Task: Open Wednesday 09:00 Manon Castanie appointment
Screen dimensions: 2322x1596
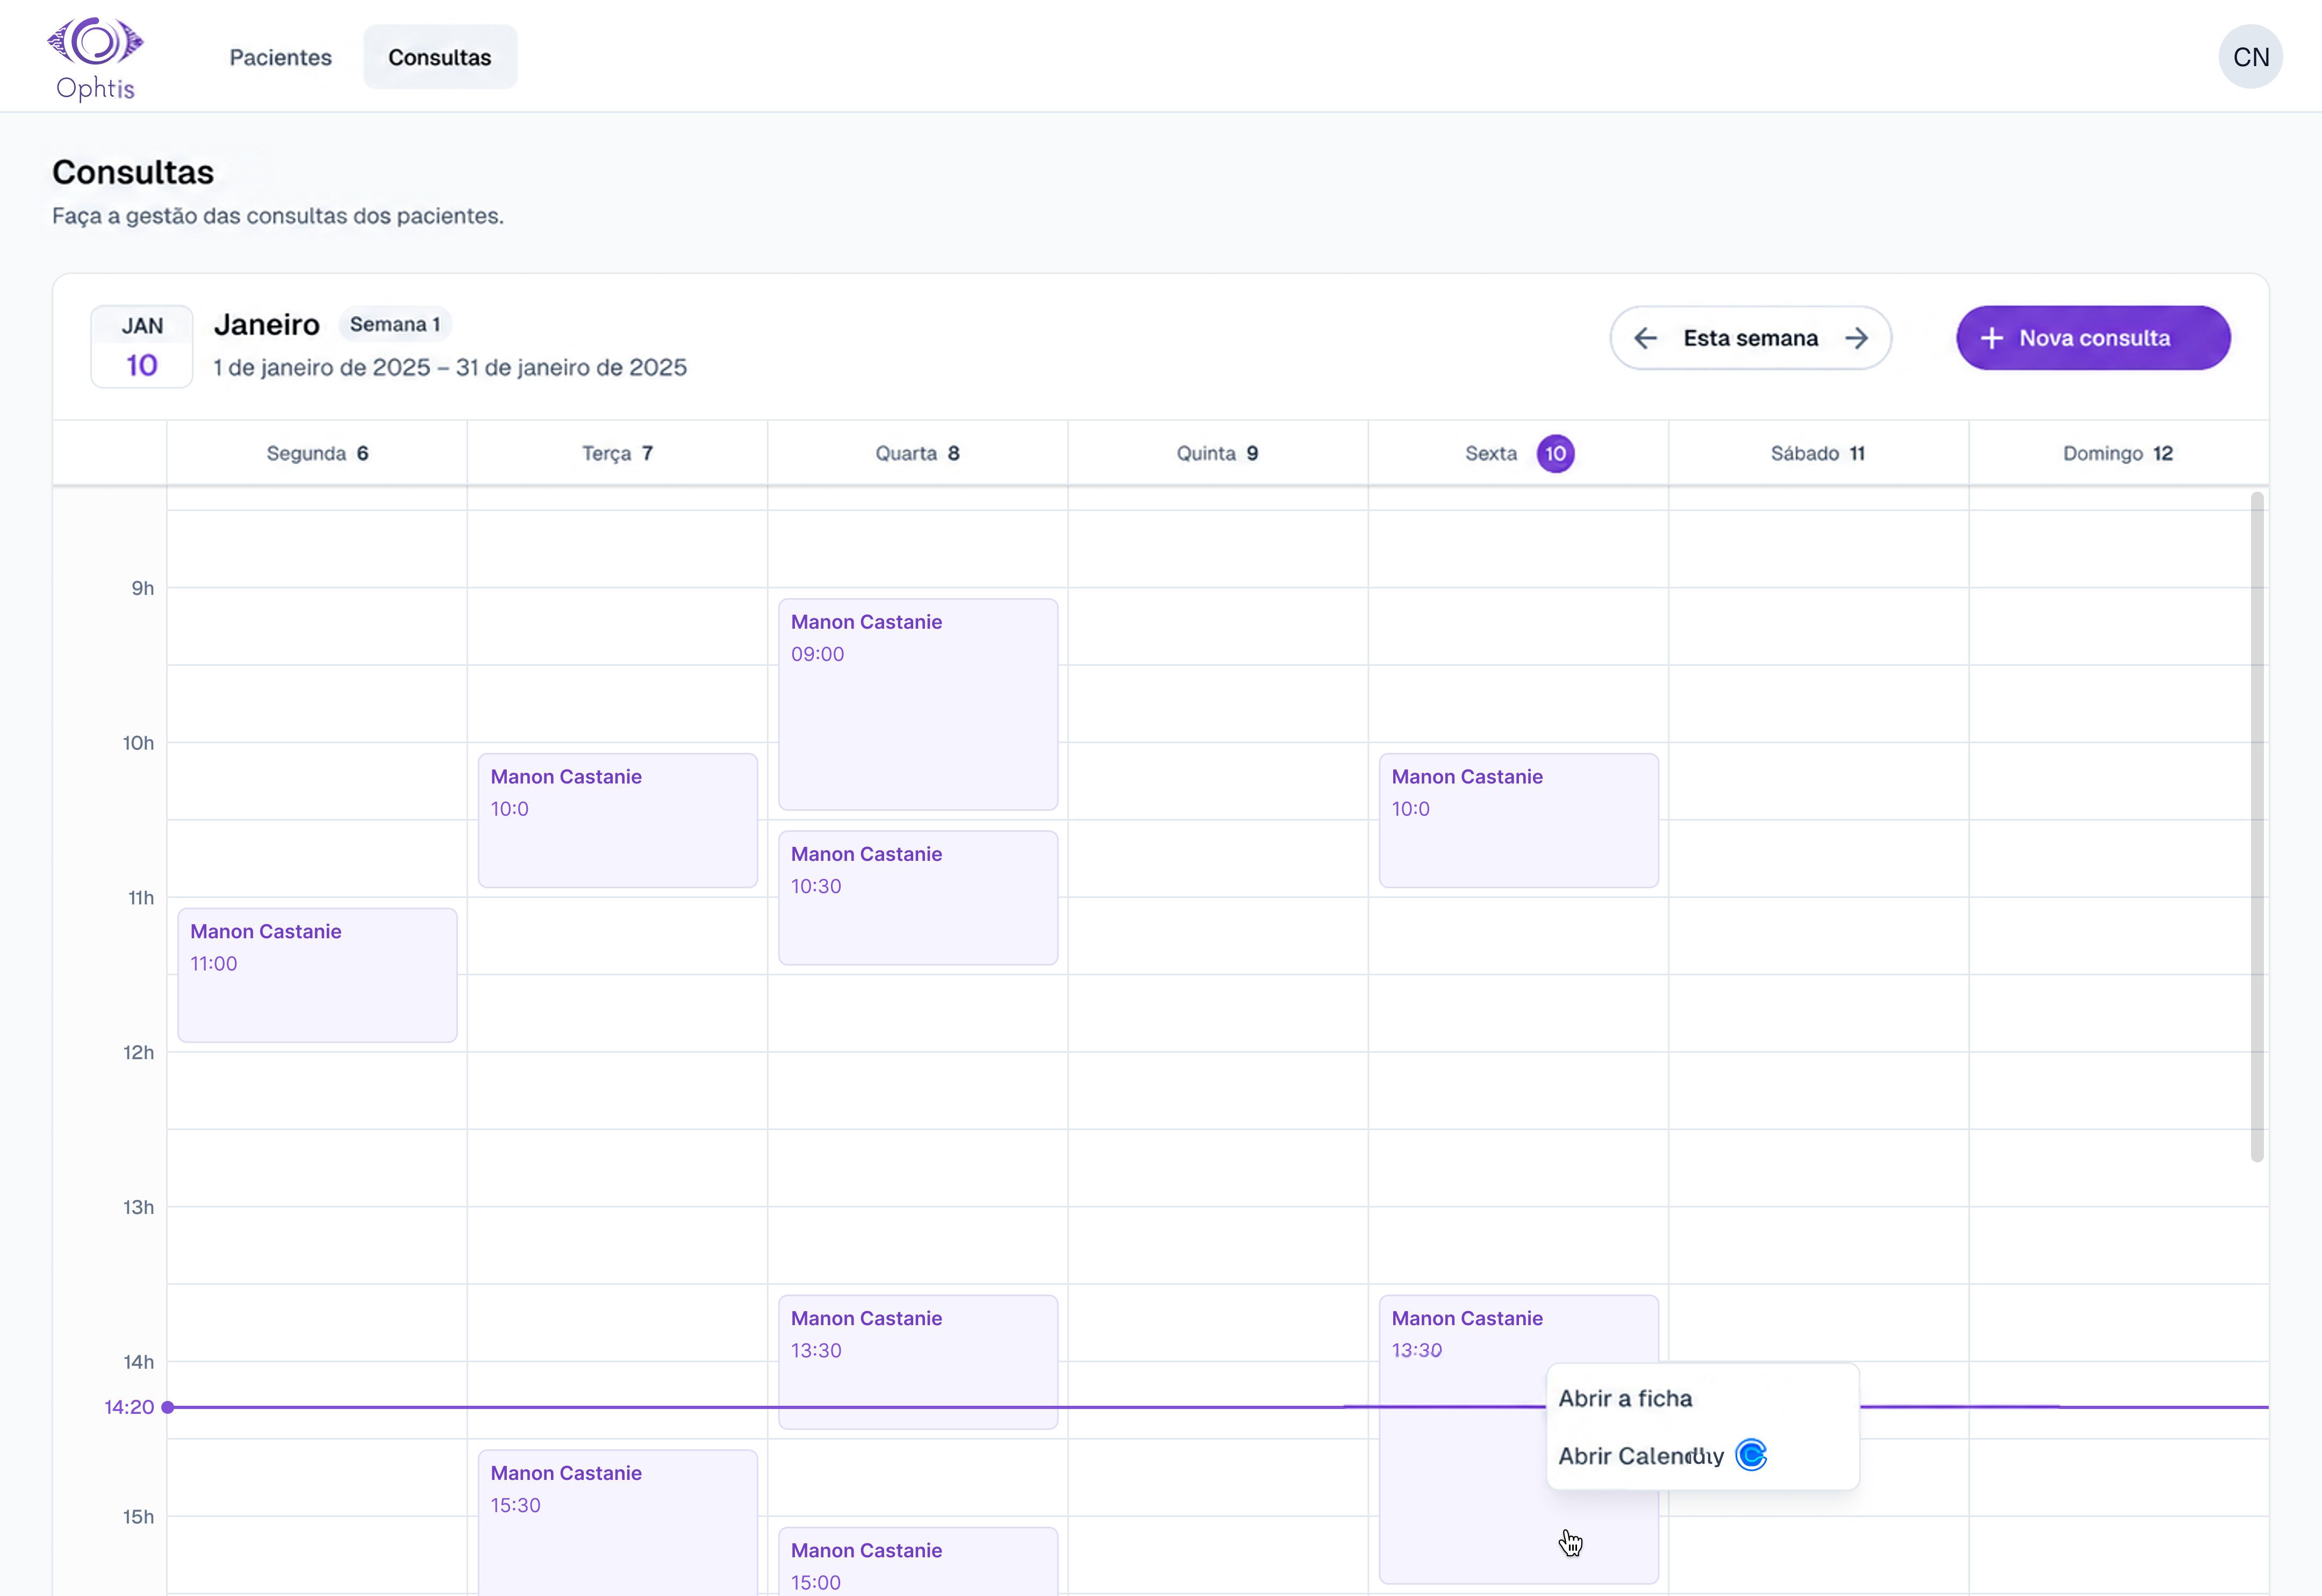Action: [918, 704]
